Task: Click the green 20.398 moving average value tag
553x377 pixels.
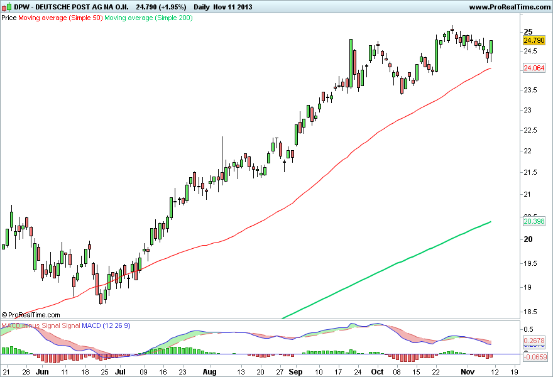Action: [534, 221]
